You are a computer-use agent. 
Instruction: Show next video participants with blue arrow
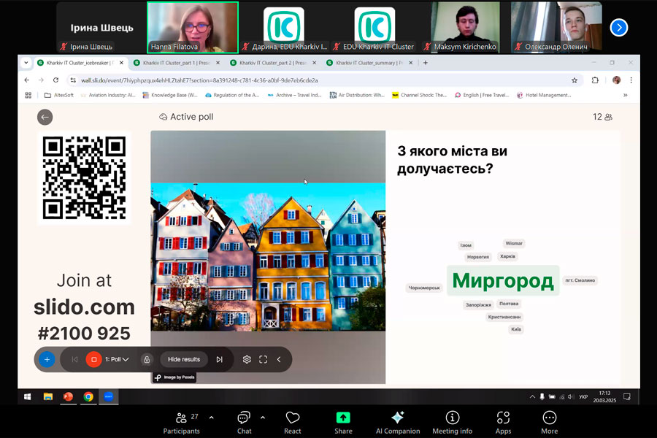[619, 28]
